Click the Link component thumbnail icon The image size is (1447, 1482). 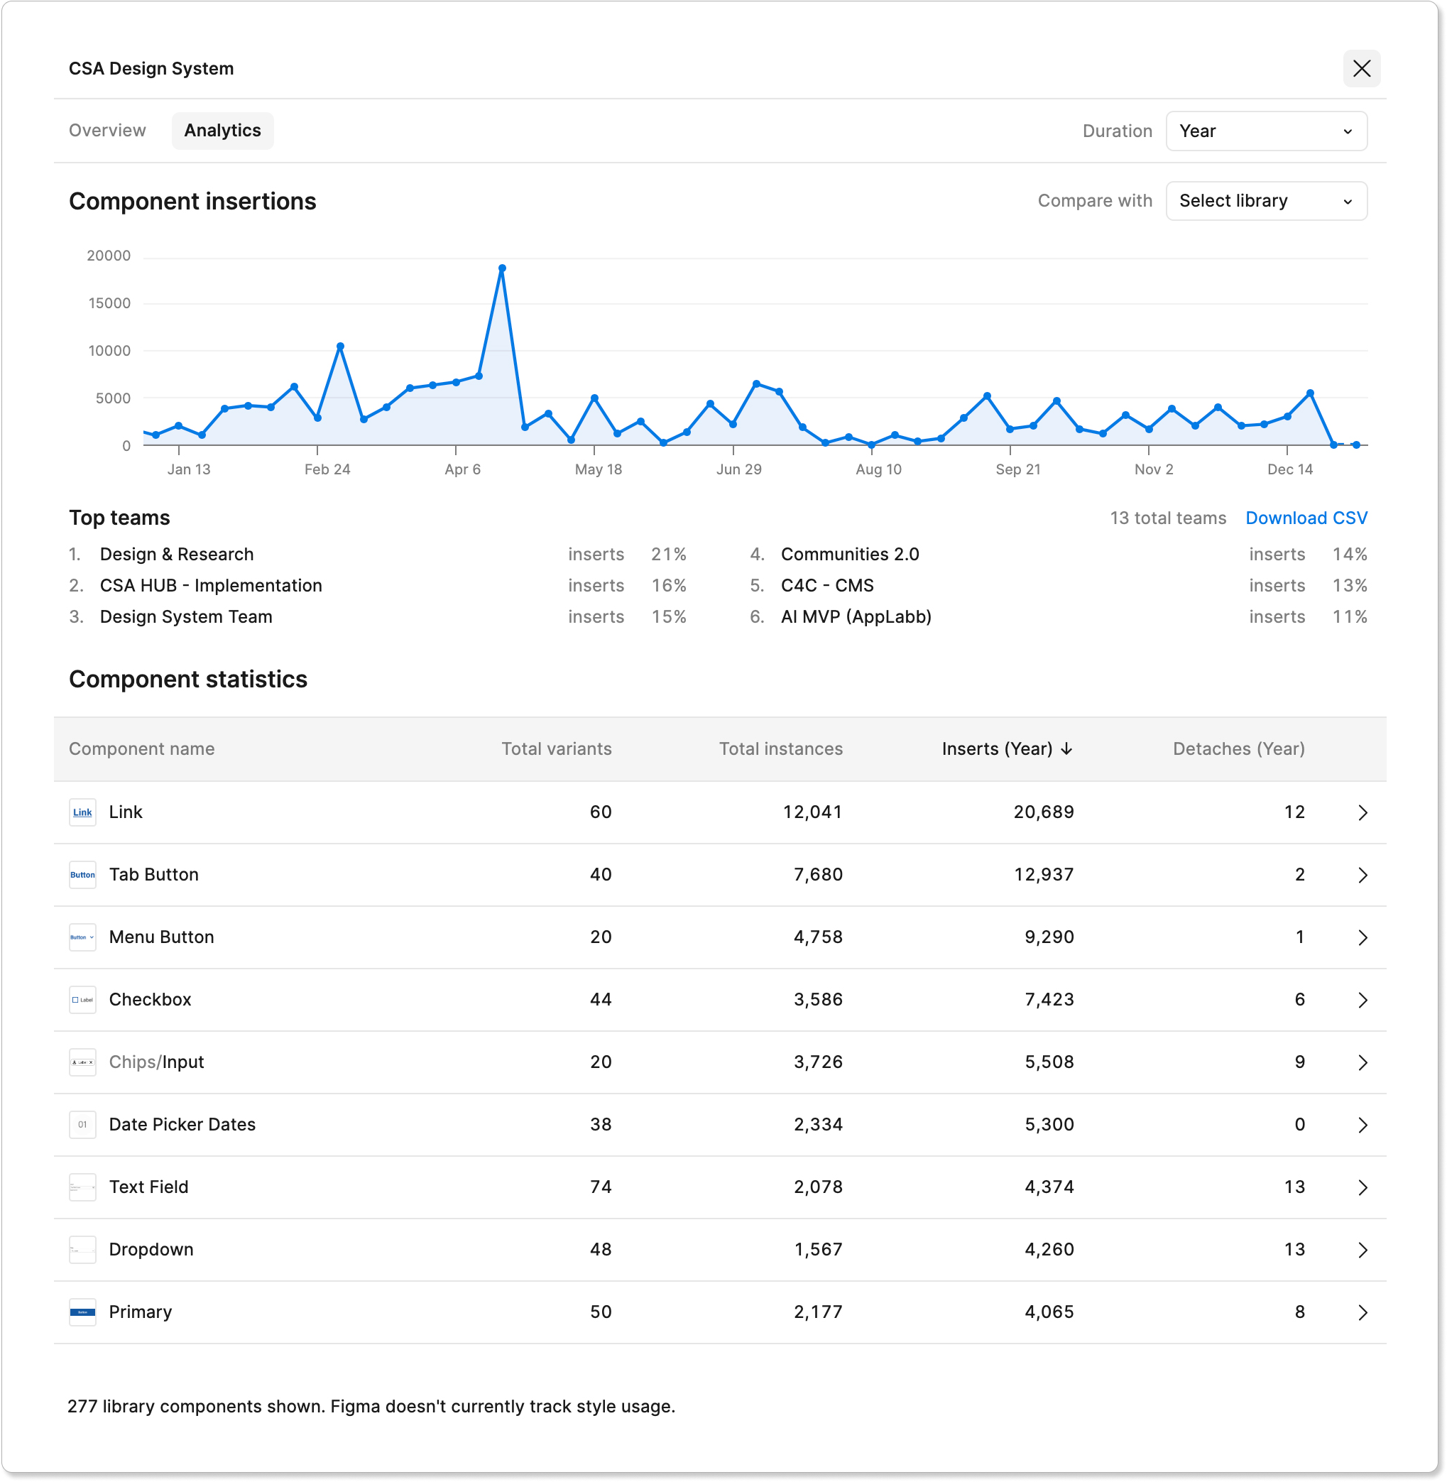[x=82, y=812]
